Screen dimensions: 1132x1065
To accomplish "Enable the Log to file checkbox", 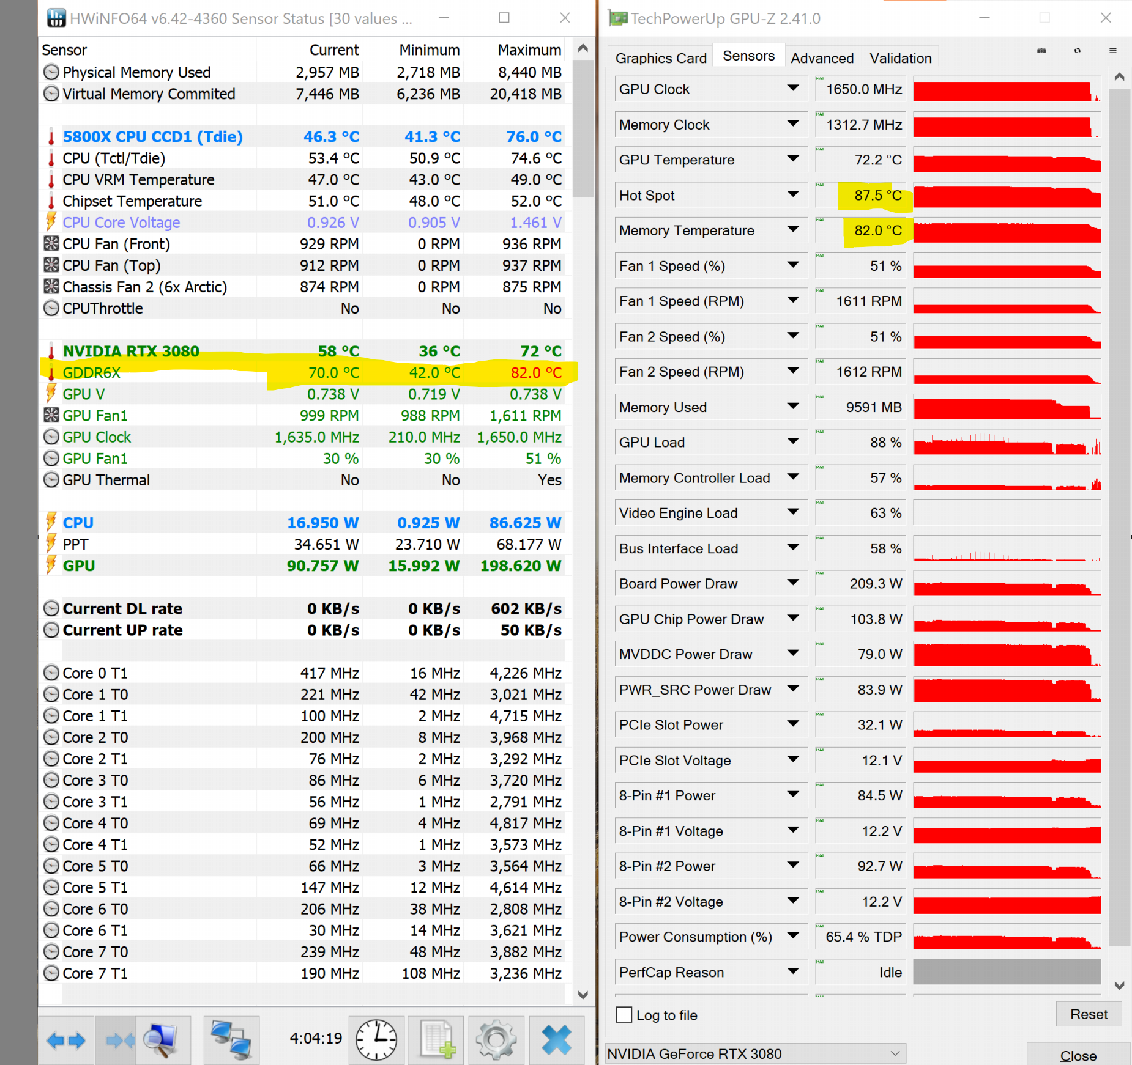I will (624, 1014).
